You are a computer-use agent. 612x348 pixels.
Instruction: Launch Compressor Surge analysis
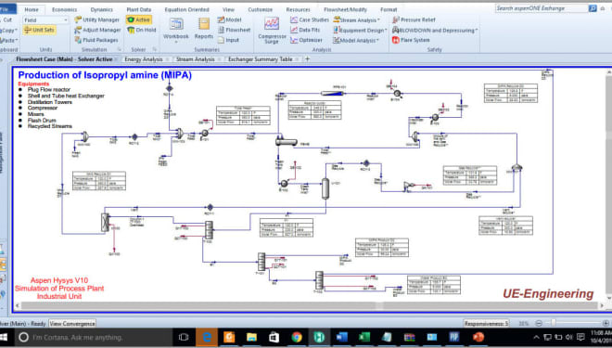click(x=272, y=30)
